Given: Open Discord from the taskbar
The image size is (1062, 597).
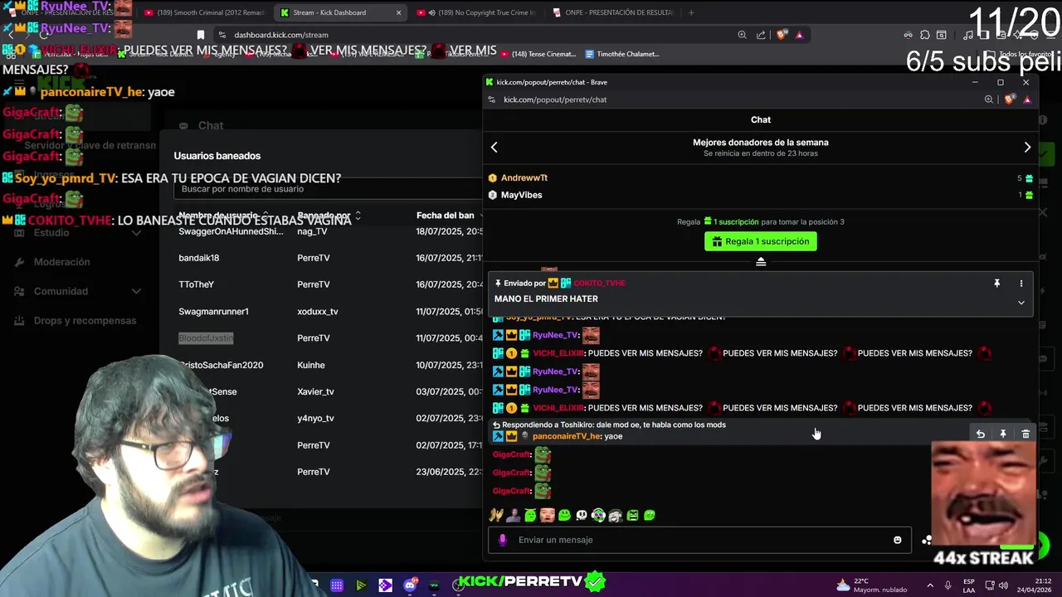Looking at the screenshot, I should click(x=410, y=585).
